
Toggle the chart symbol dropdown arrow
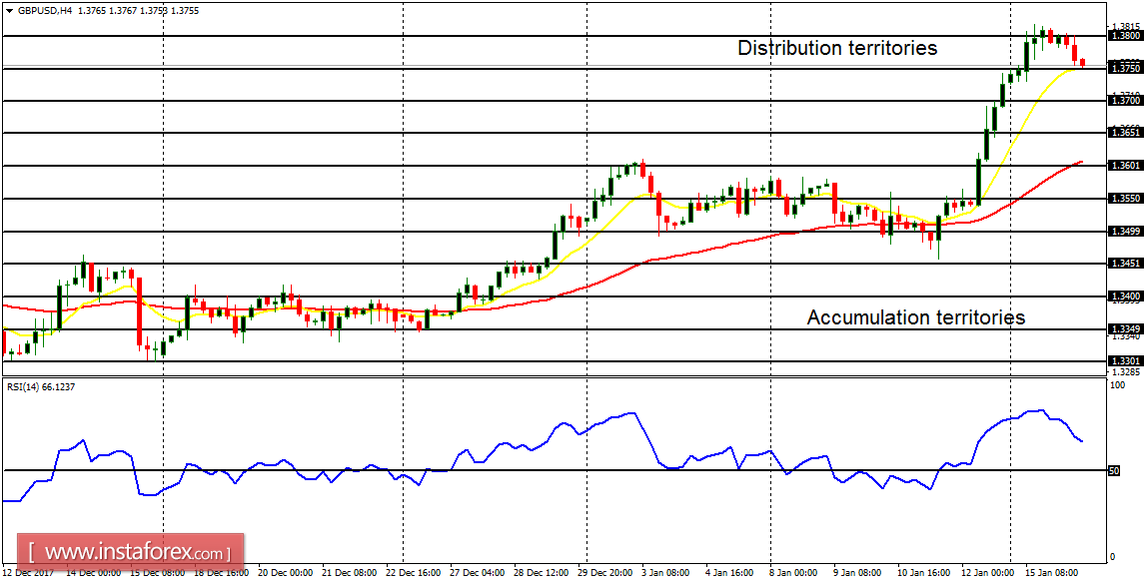(x=9, y=9)
